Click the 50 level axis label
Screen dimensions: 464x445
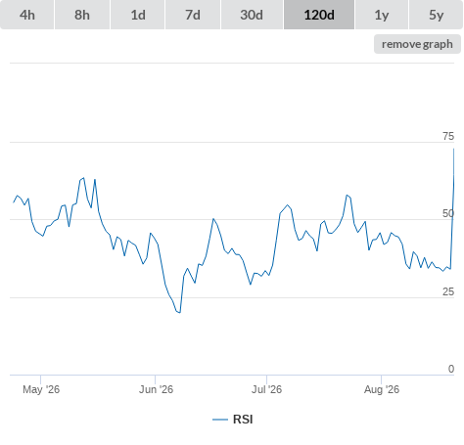[x=448, y=213]
